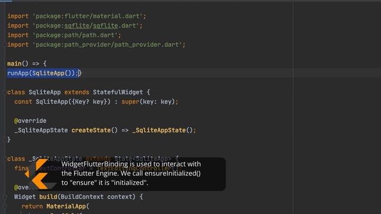The image size is (381, 214).
Task: Click _SqliteAppState() constructor call after arrow
Action: tap(163, 130)
